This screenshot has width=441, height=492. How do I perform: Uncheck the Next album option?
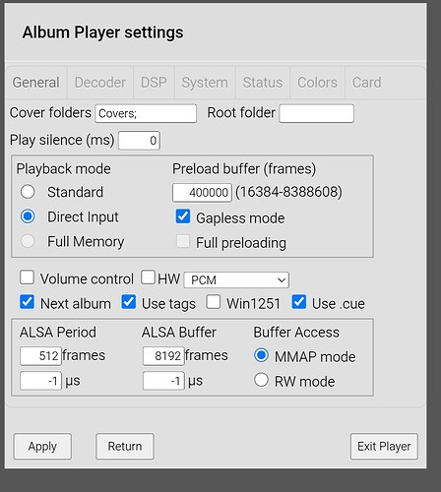[27, 302]
